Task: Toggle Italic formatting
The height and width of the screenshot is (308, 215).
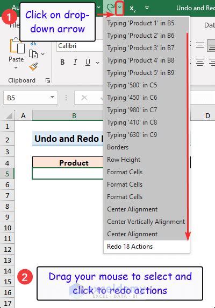Action: pyautogui.click(x=75, y=62)
